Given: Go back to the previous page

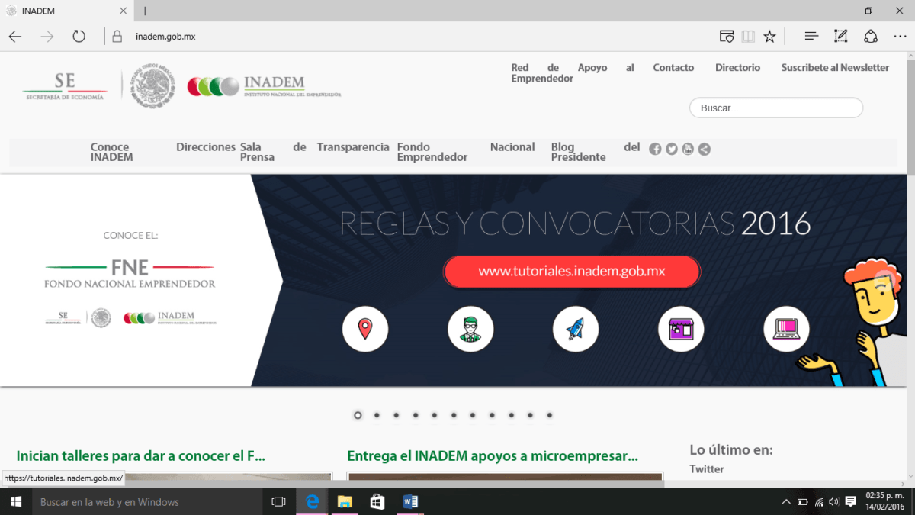Looking at the screenshot, I should click(x=15, y=36).
